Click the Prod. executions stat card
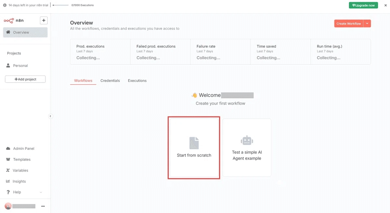Image resolution: width=390 pixels, height=213 pixels. click(x=100, y=52)
